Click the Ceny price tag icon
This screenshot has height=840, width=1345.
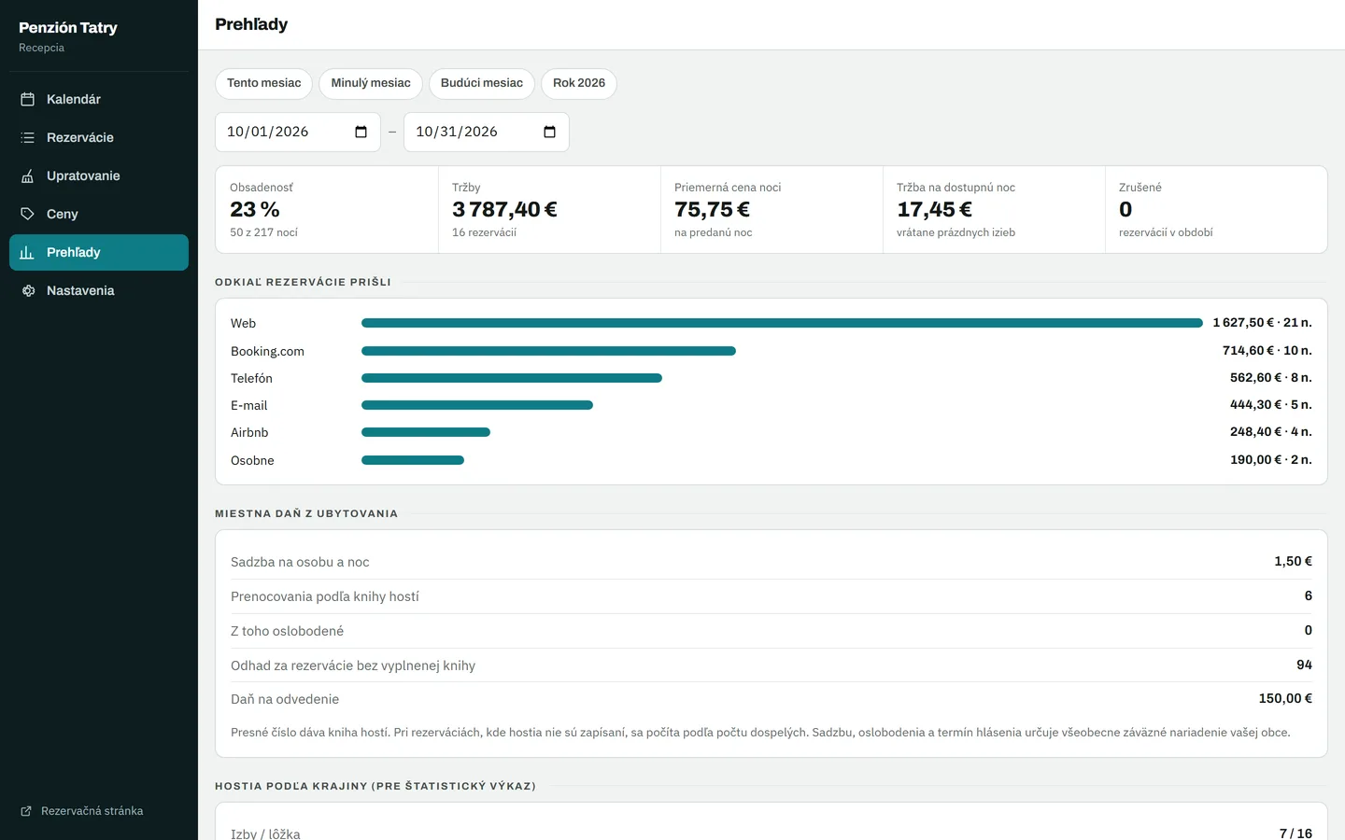(x=28, y=214)
